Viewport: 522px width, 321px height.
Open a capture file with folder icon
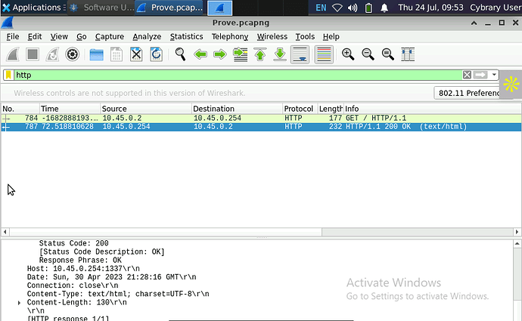pyautogui.click(x=97, y=54)
